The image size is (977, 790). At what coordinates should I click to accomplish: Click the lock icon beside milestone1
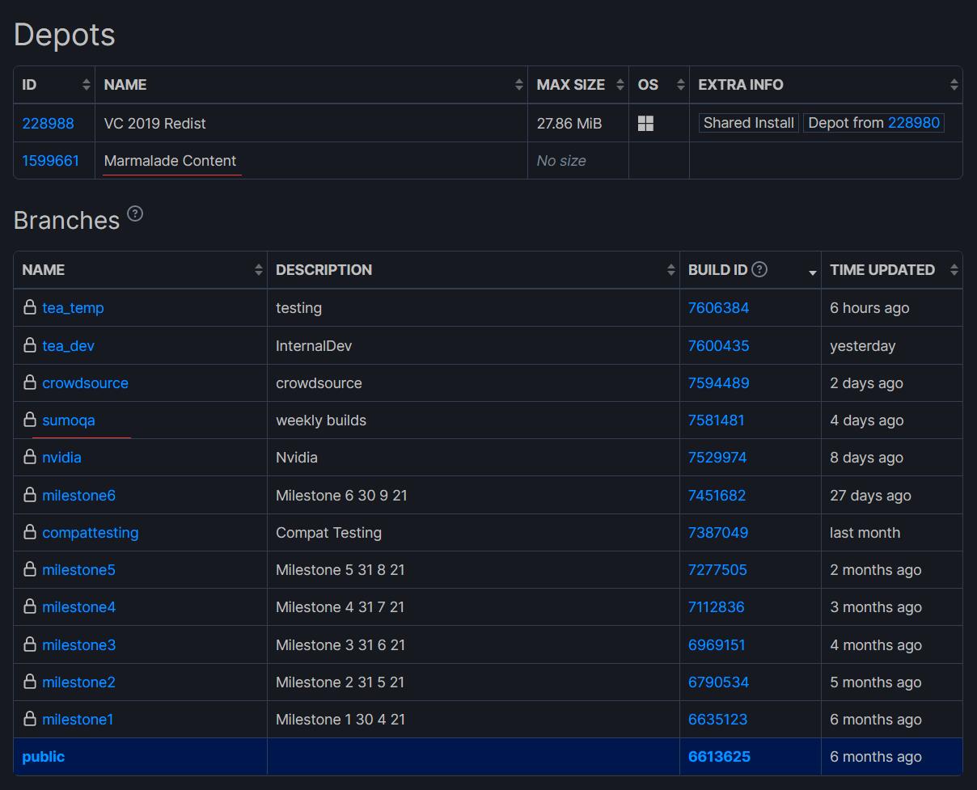point(30,719)
